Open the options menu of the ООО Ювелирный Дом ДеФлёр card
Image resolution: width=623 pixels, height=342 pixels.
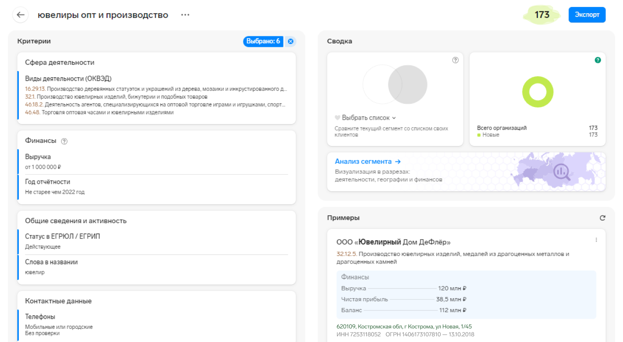tap(596, 240)
